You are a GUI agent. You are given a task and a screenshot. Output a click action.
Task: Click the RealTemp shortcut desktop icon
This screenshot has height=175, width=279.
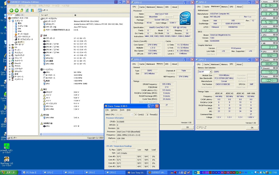7,159
